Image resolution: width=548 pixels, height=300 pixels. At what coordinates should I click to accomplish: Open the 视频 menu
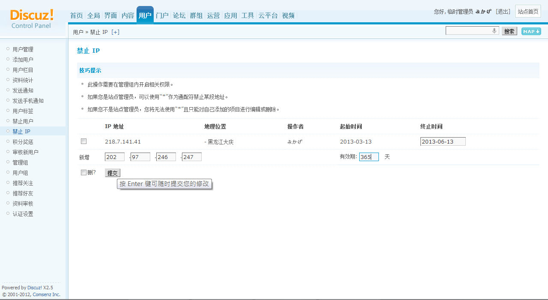tap(289, 15)
